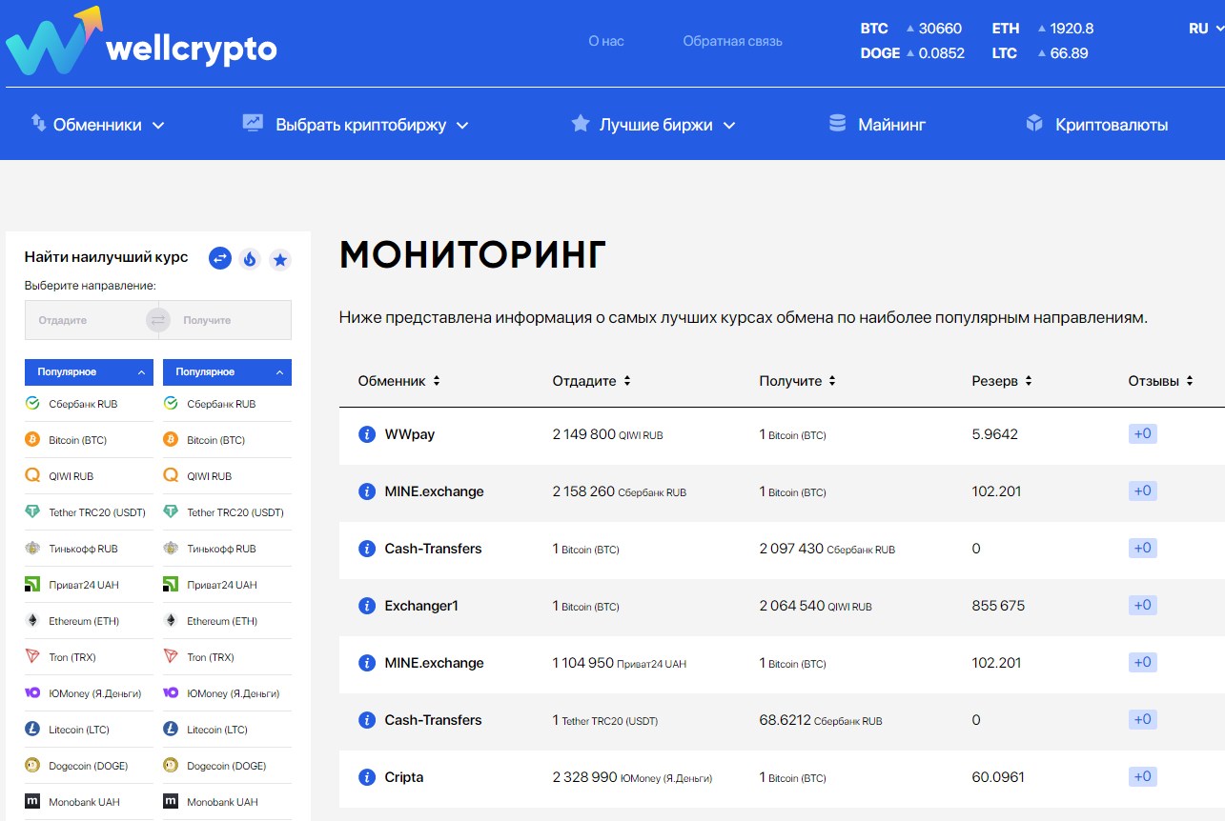Viewport: 1225px width, 821px height.
Task: Open the Cripta exchanger link
Action: (403, 777)
